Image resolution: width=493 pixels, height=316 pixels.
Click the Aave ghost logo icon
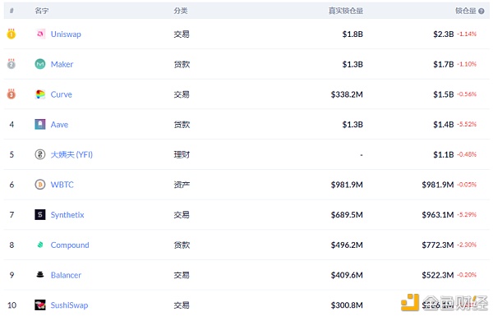(40, 125)
